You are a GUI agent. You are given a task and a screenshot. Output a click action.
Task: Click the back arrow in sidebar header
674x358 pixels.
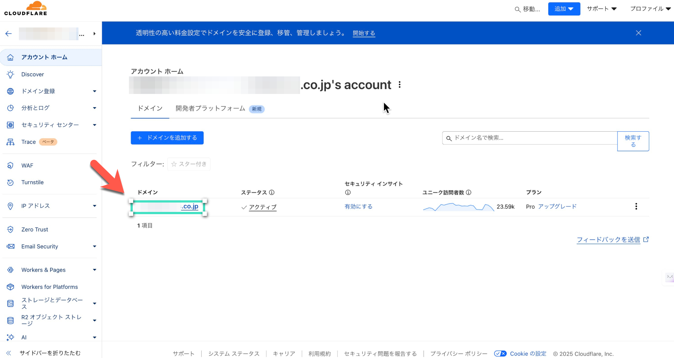point(9,34)
